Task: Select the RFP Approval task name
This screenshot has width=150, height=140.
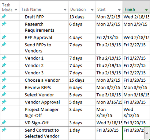Action: point(38,38)
